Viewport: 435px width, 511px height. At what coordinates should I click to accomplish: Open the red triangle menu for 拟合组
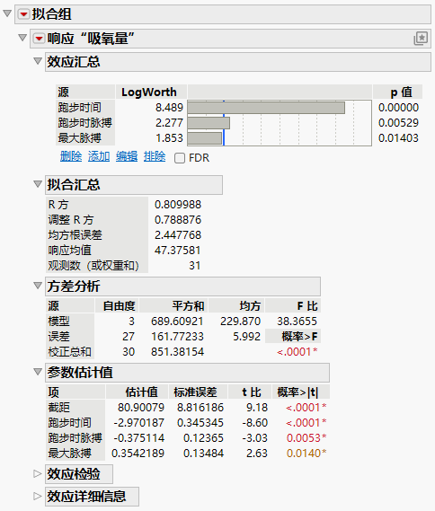(x=23, y=14)
